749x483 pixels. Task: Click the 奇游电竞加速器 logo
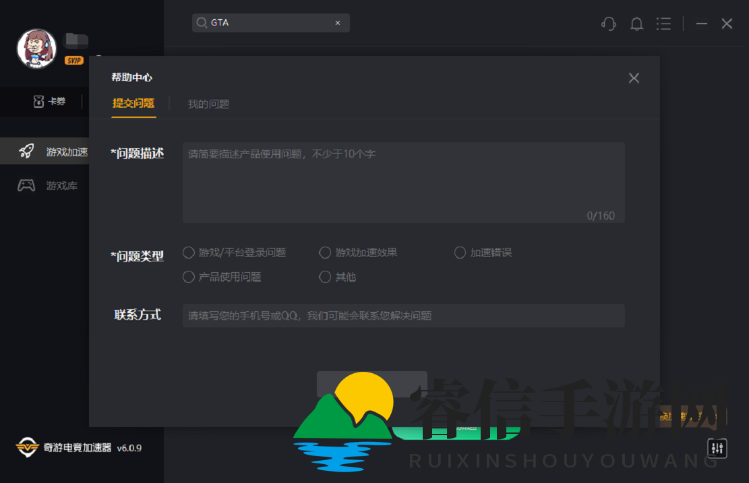(x=27, y=447)
